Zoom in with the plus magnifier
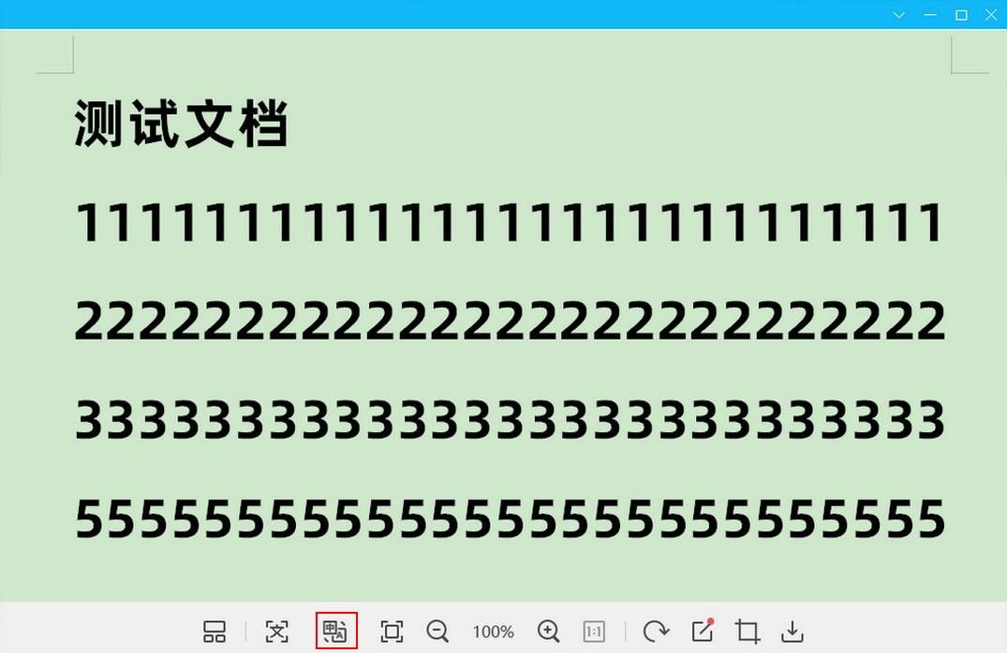This screenshot has width=1007, height=653. click(548, 631)
